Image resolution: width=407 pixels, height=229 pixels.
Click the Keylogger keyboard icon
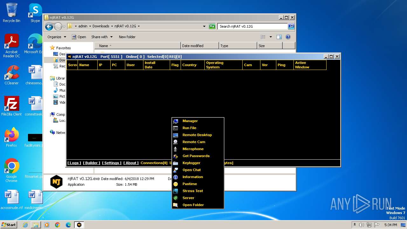[176, 163]
